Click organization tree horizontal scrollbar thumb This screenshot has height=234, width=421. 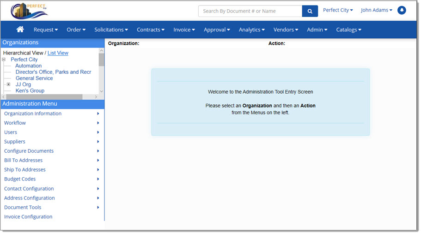tap(44, 97)
